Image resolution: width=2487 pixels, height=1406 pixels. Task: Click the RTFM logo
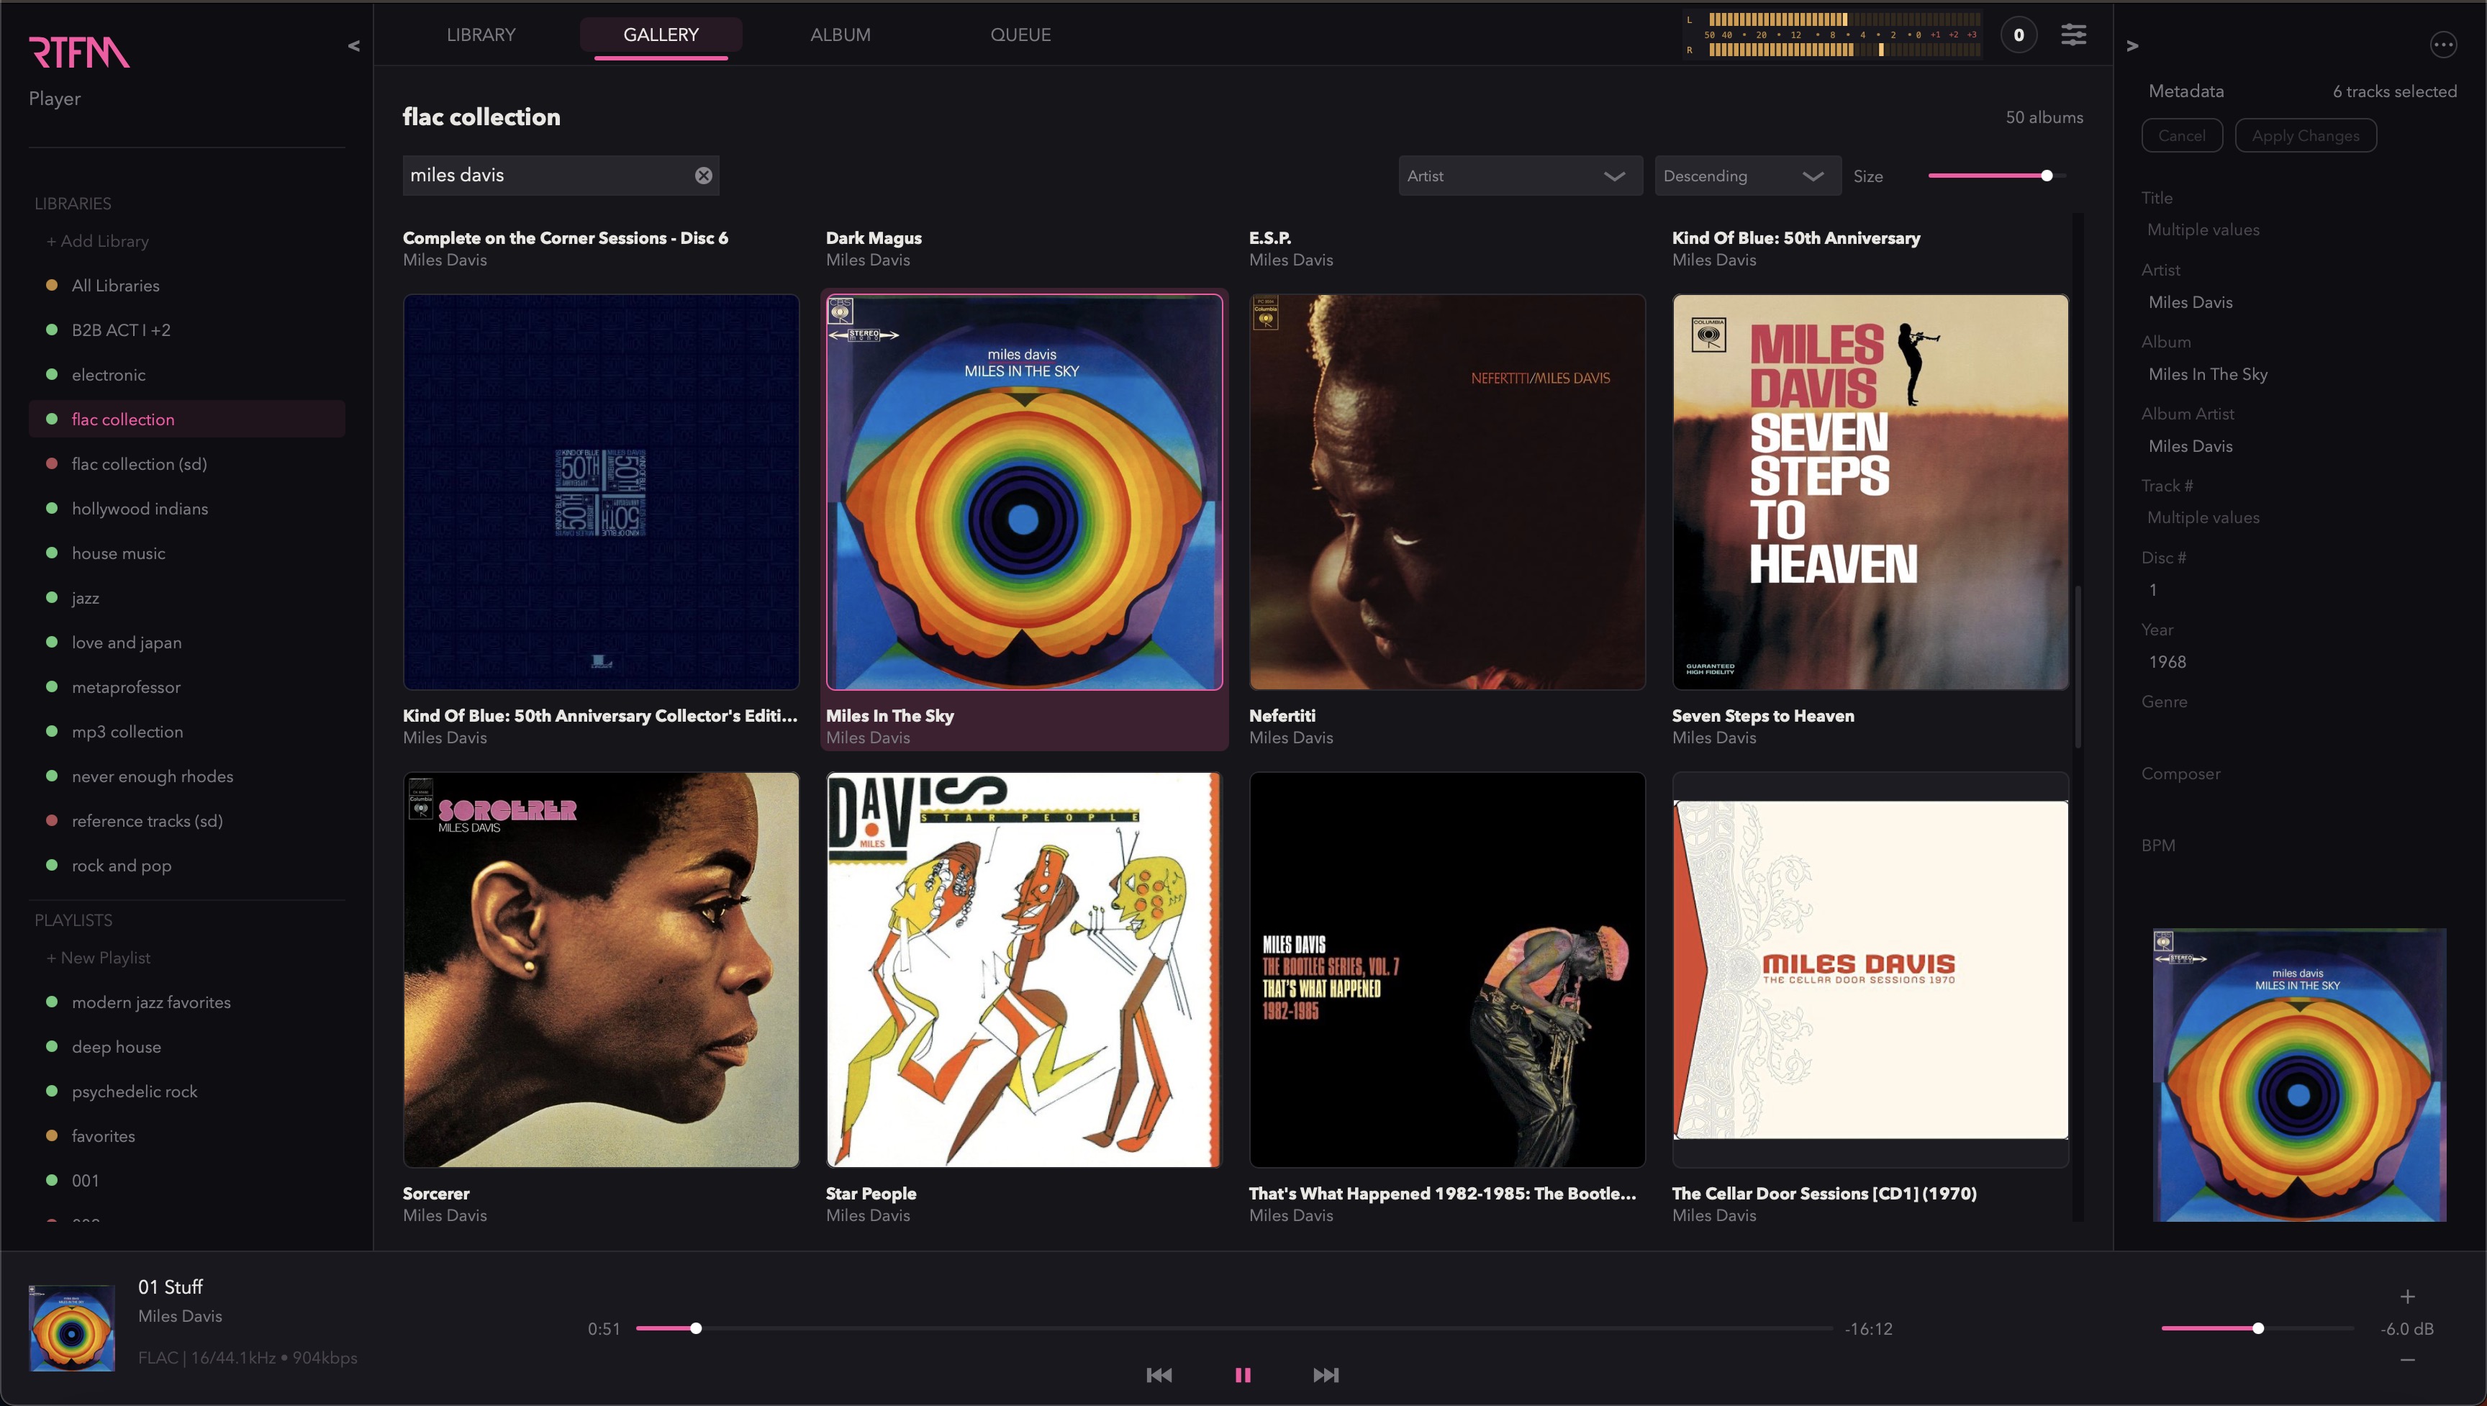tap(79, 52)
